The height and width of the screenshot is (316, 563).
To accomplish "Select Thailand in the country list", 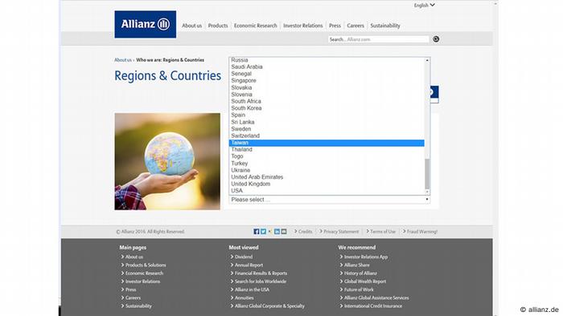I will 327,150.
